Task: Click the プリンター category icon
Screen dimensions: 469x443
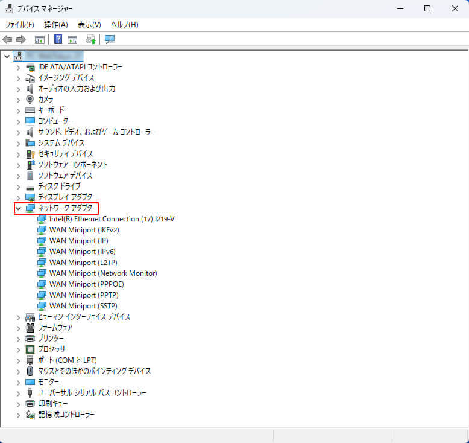Action: pos(30,339)
